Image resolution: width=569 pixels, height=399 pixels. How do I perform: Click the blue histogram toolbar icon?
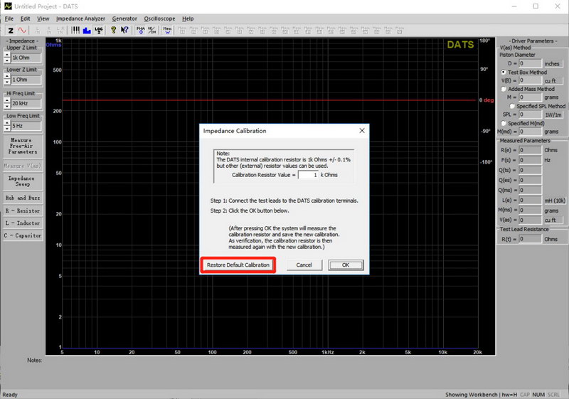click(x=87, y=31)
